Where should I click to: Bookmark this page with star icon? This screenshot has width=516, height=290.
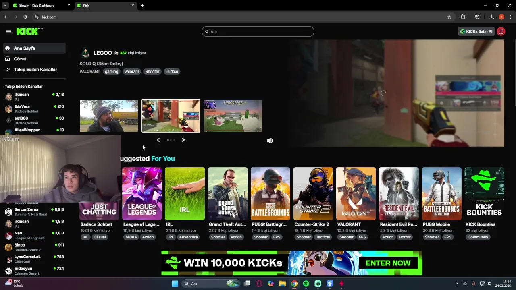coord(449,17)
